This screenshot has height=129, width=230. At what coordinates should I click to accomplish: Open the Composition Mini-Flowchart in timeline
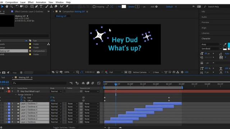coord(71,83)
